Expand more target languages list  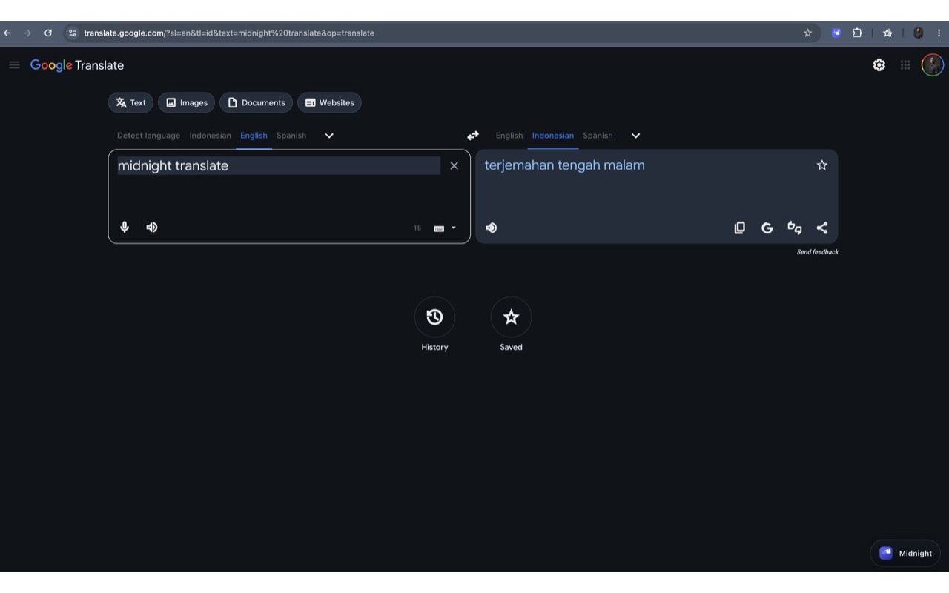point(635,136)
